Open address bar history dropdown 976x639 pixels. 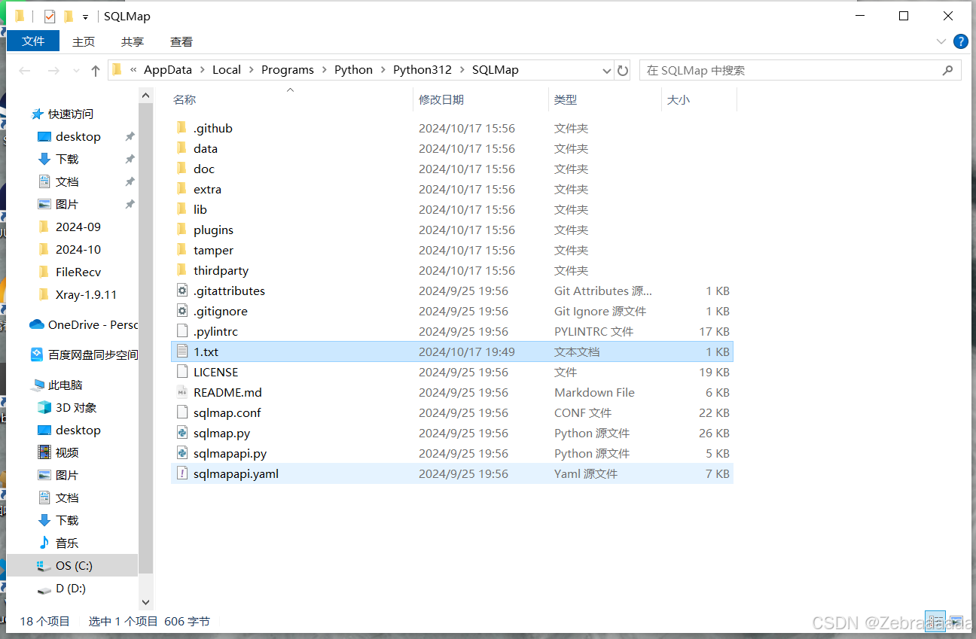[607, 71]
